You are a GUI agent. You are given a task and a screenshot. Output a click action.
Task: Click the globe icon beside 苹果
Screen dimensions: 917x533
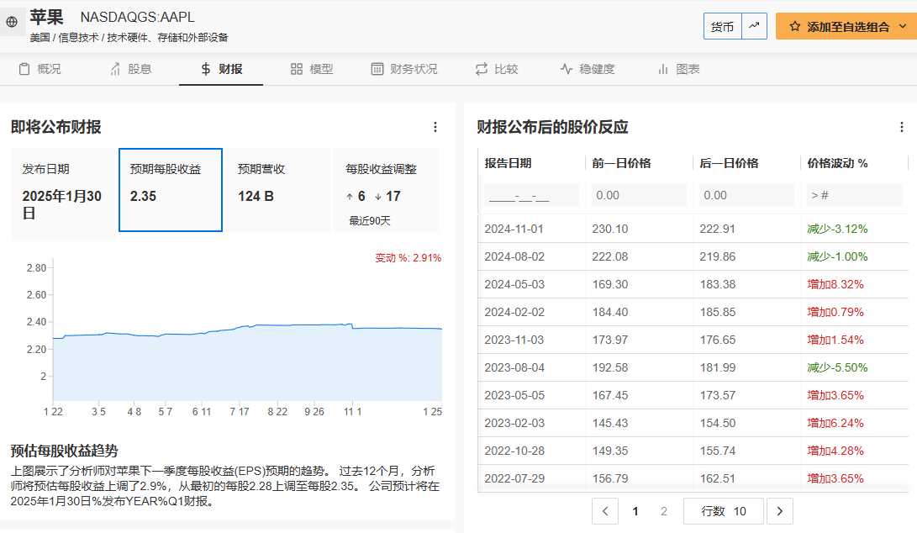[x=12, y=22]
